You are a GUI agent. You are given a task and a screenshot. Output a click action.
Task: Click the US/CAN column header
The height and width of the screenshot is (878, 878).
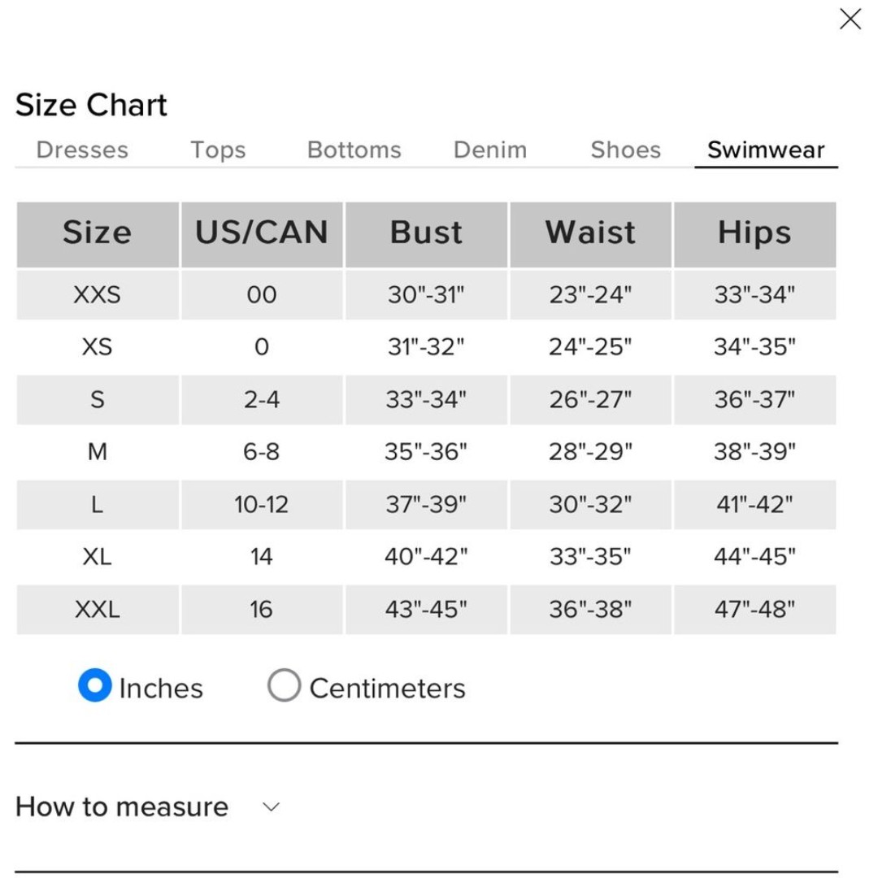262,235
